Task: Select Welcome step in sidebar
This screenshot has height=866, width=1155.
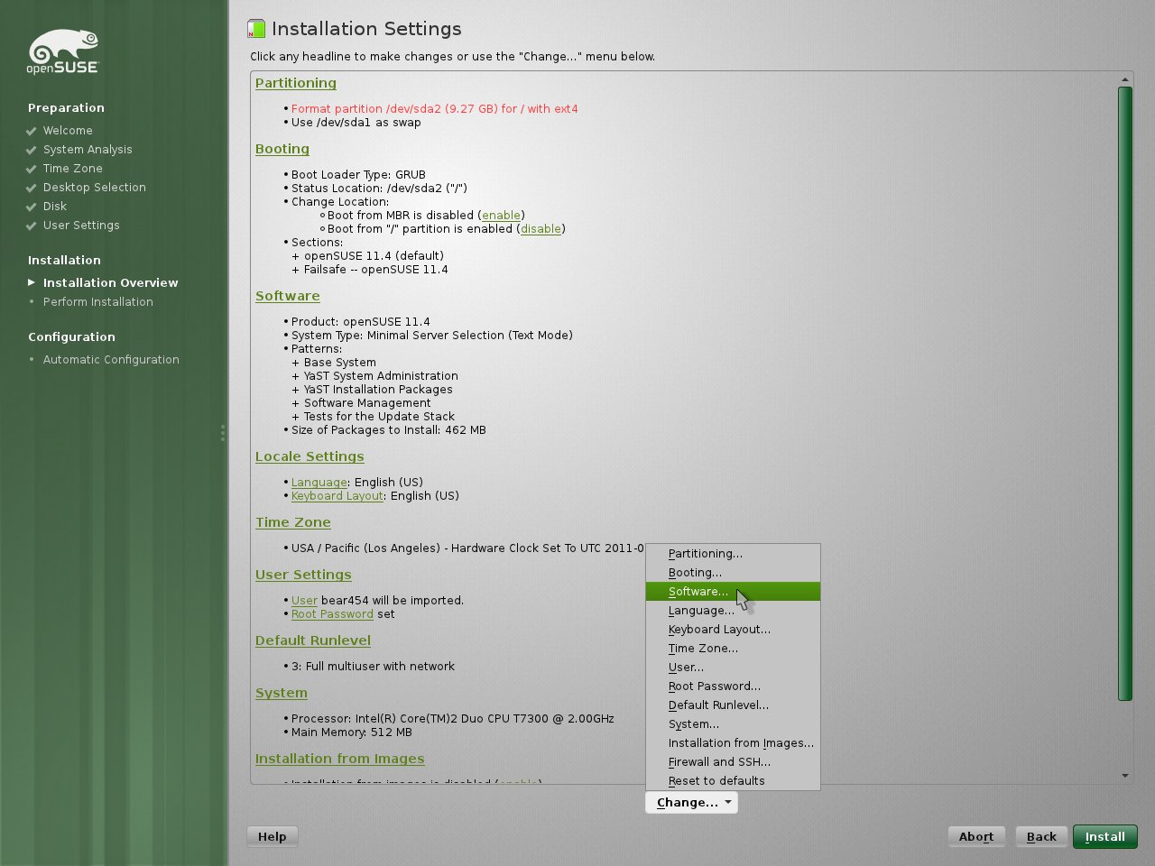Action: (x=68, y=131)
